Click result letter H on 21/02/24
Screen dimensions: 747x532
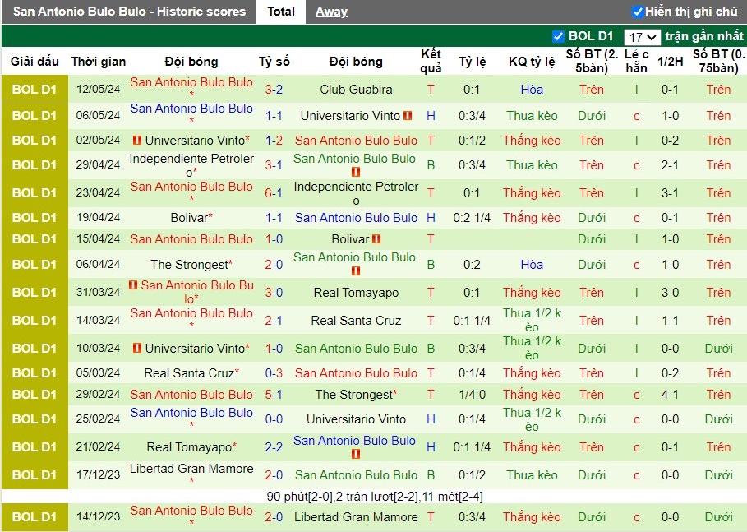click(x=431, y=447)
